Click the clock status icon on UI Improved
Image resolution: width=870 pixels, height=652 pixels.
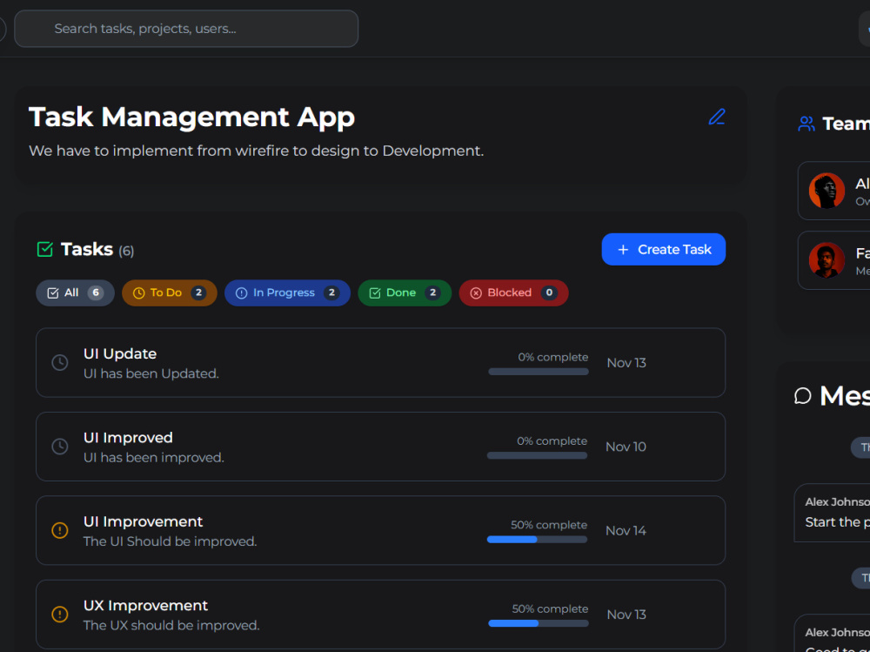pyautogui.click(x=60, y=447)
